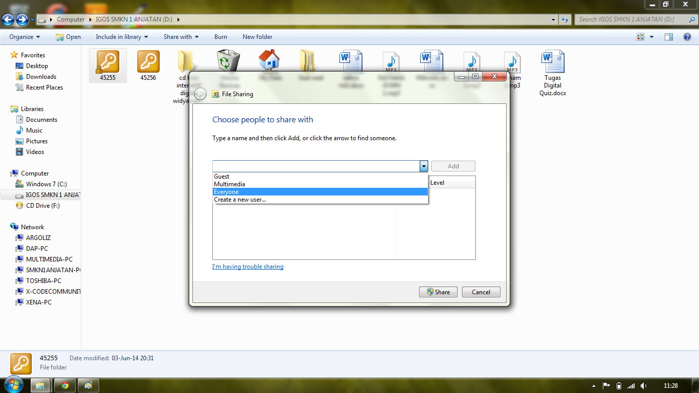Screen dimensions: 699x393
Task: Show the preview pane icon
Action: click(668, 37)
